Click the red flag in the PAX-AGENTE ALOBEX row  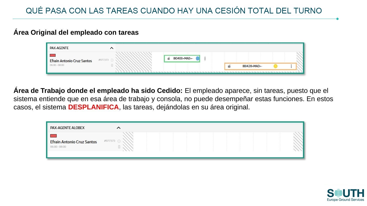coord(54,136)
